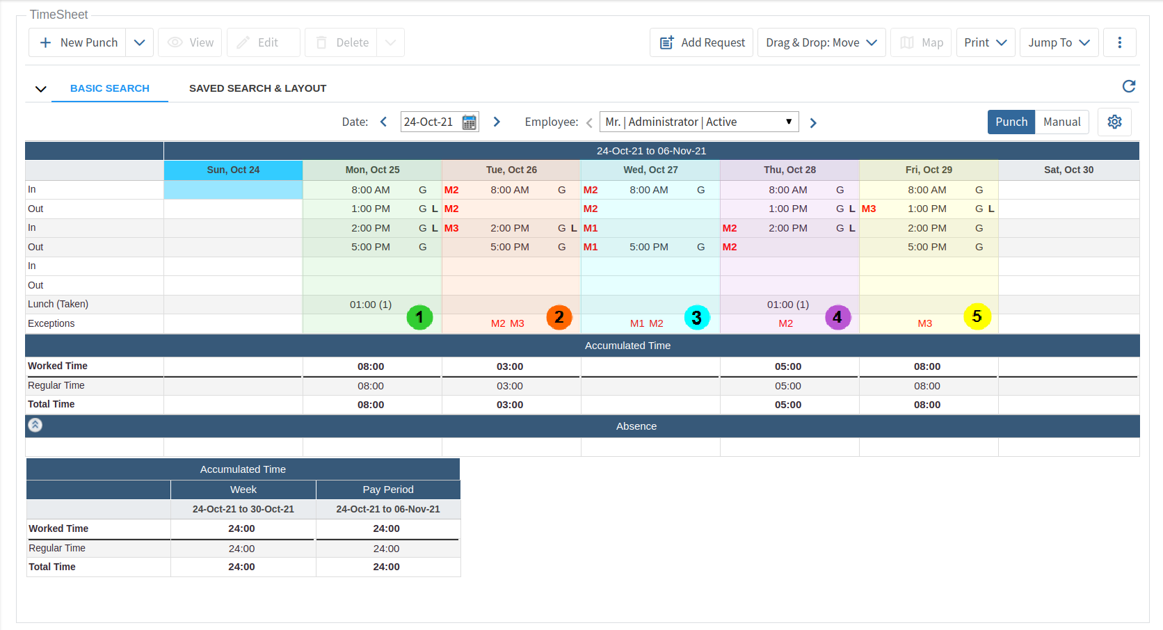Click the New Punch button
The height and width of the screenshot is (630, 1163).
pos(78,42)
